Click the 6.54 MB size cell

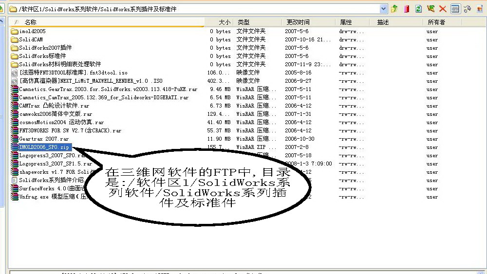point(220,97)
